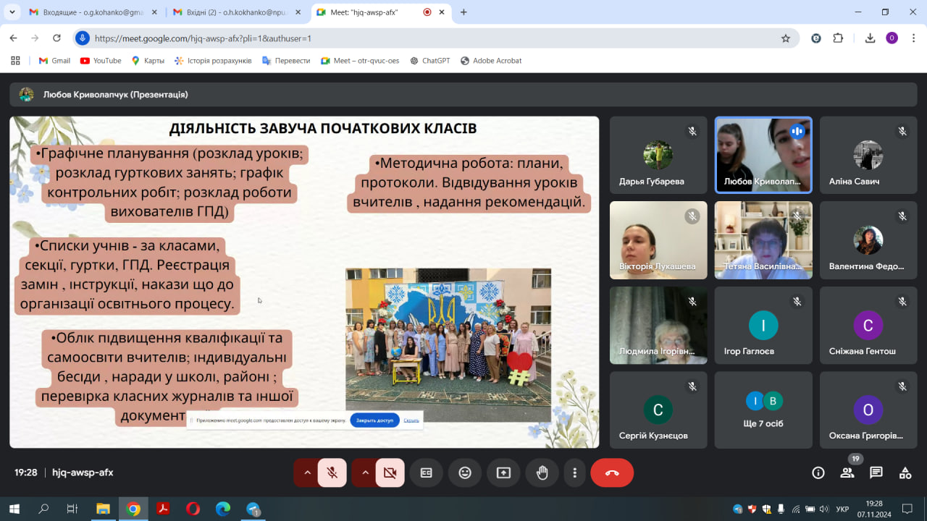This screenshot has height=521, width=927.
Task: Switch to the 'Вхідні (2)' Gmail tab
Action: pyautogui.click(x=238, y=12)
